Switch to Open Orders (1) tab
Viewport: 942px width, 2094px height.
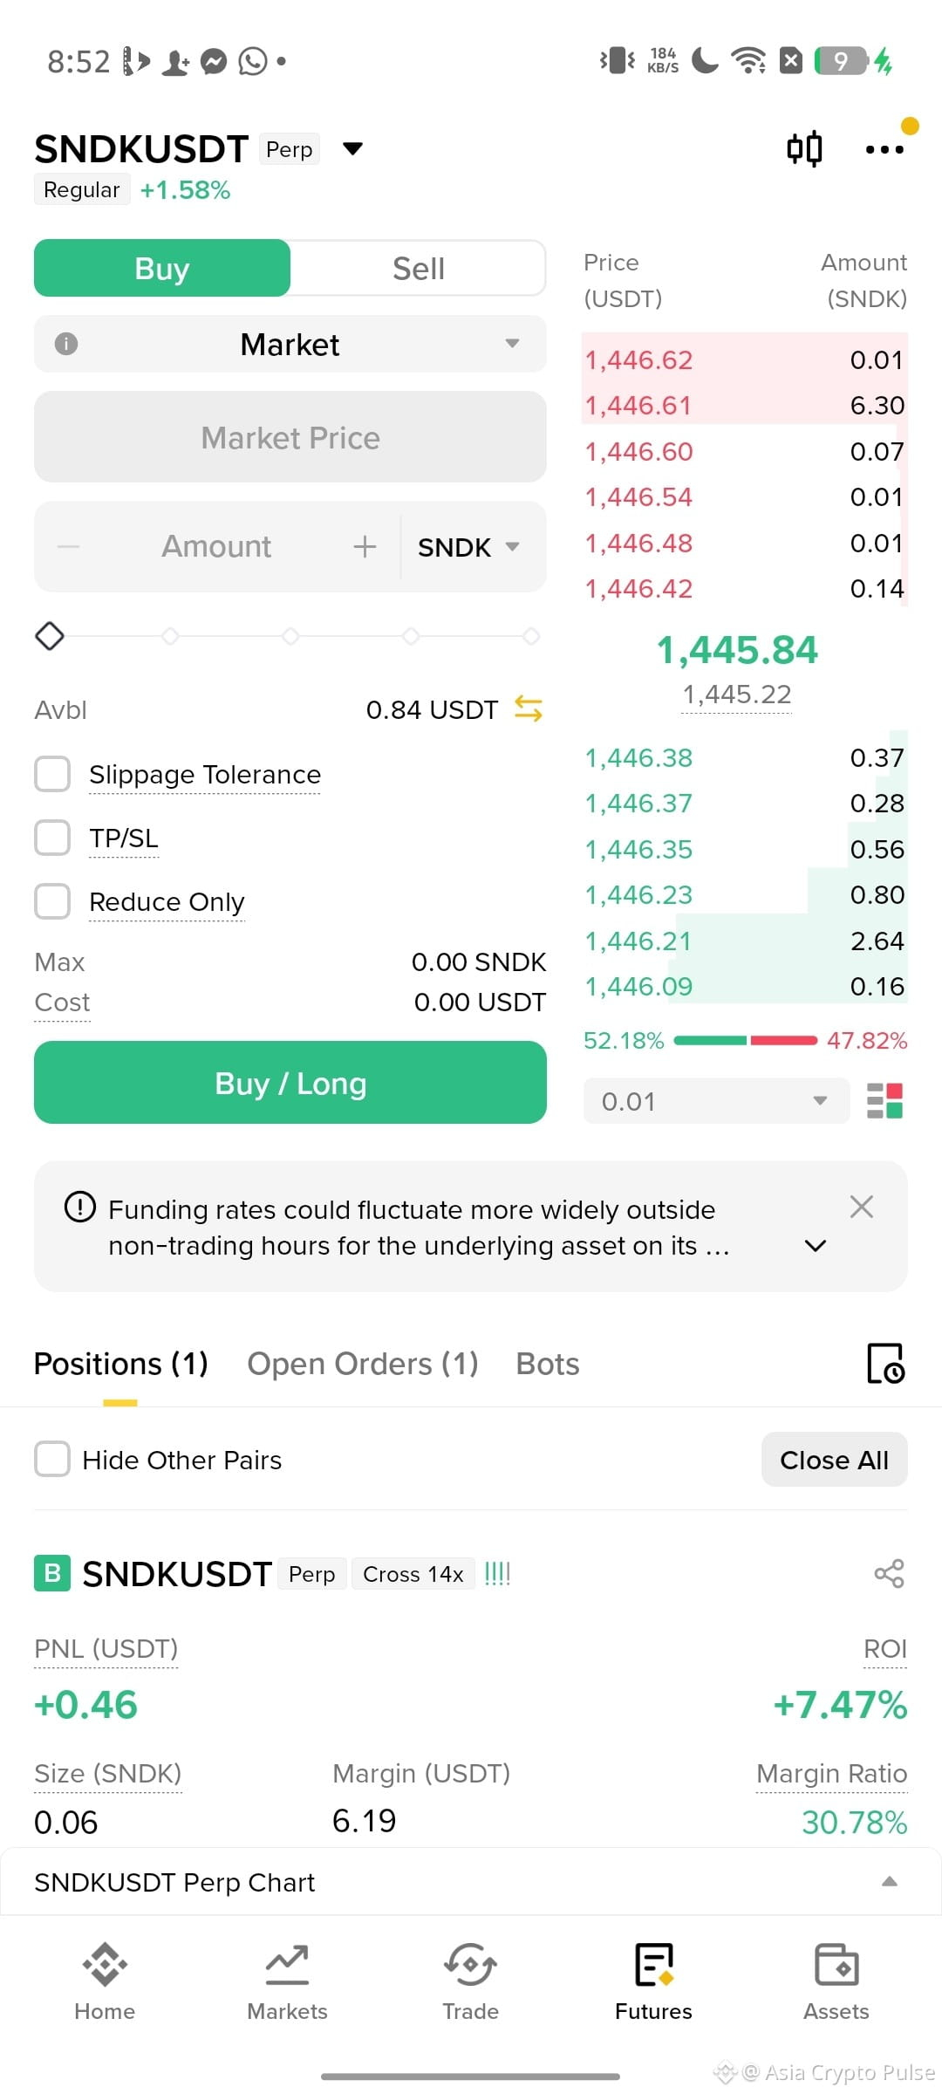[363, 1364]
